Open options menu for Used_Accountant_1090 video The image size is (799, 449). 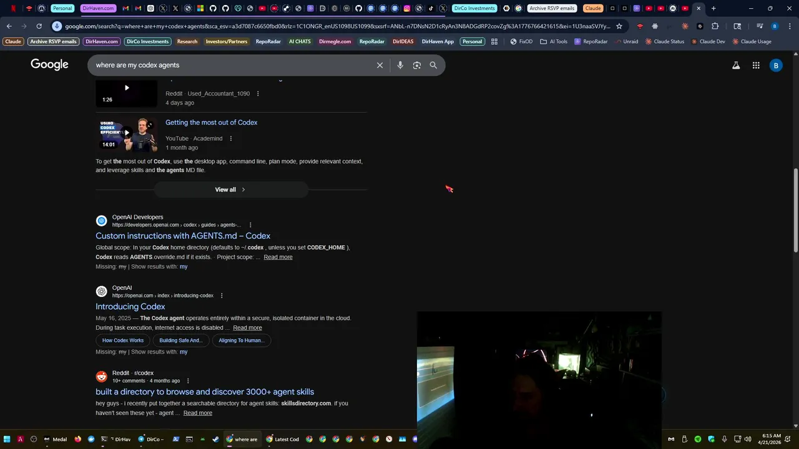click(258, 94)
